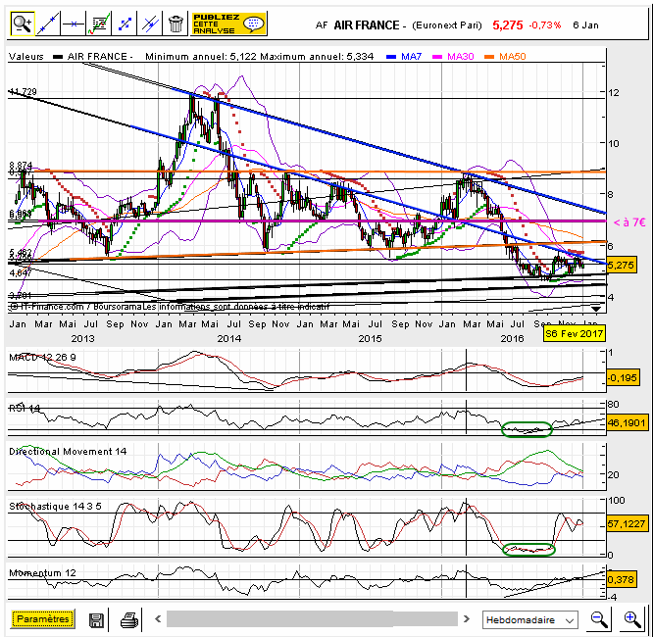Click the 2014 year label on the axis

pyautogui.click(x=229, y=338)
